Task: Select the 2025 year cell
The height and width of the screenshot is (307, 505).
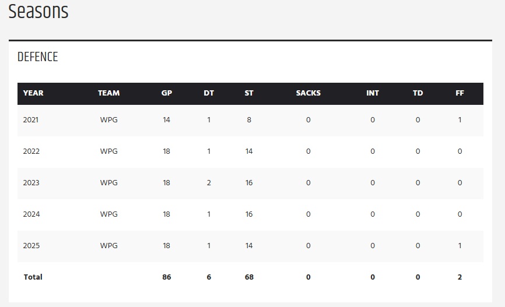Action: click(31, 246)
